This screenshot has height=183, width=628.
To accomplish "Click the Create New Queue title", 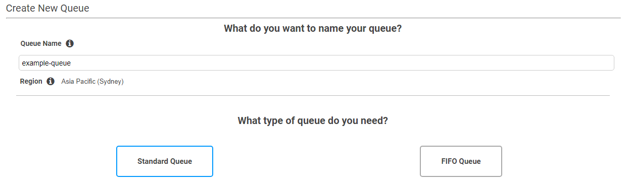I will coord(47,9).
